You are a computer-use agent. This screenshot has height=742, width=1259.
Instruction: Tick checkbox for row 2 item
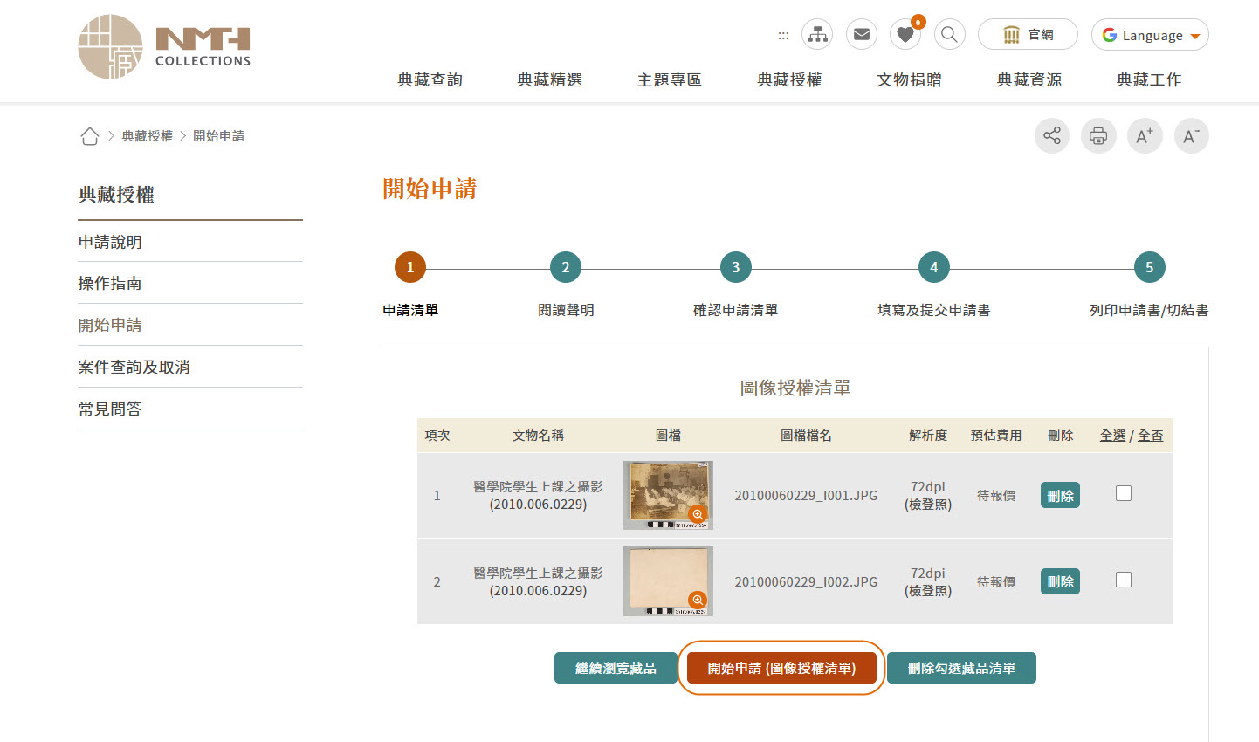[x=1124, y=580]
